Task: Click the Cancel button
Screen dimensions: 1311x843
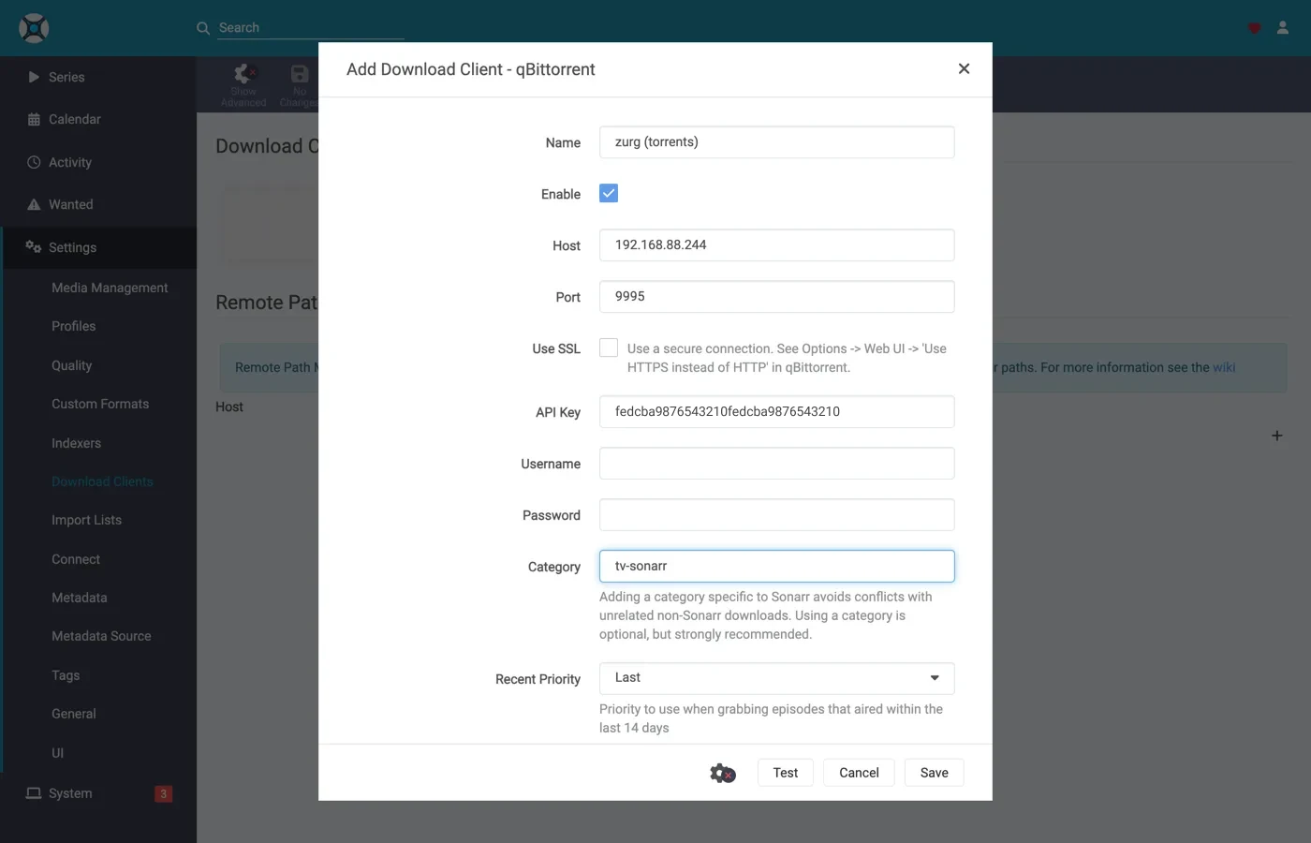Action: pos(859,773)
